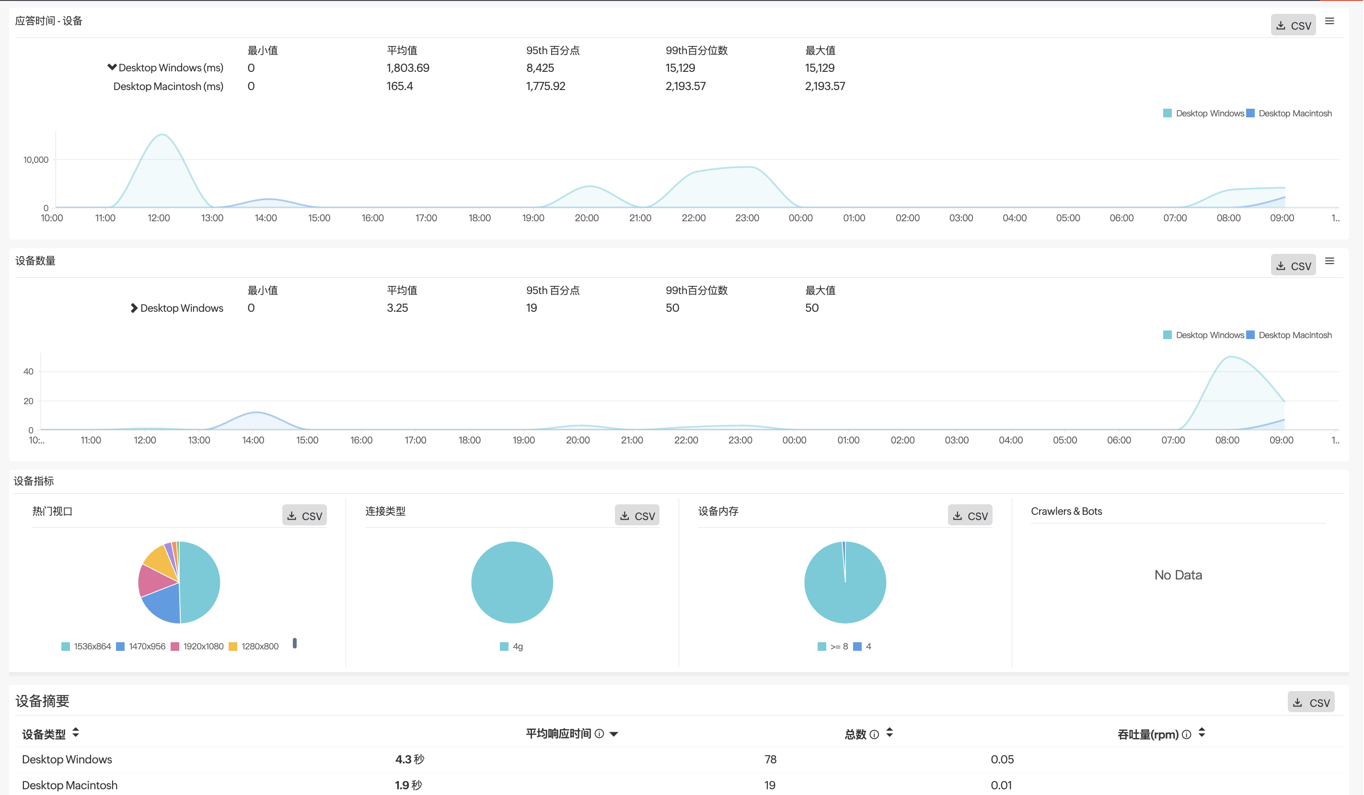Download CSV for connection type pie
Image resolution: width=1364 pixels, height=795 pixels.
tap(637, 516)
